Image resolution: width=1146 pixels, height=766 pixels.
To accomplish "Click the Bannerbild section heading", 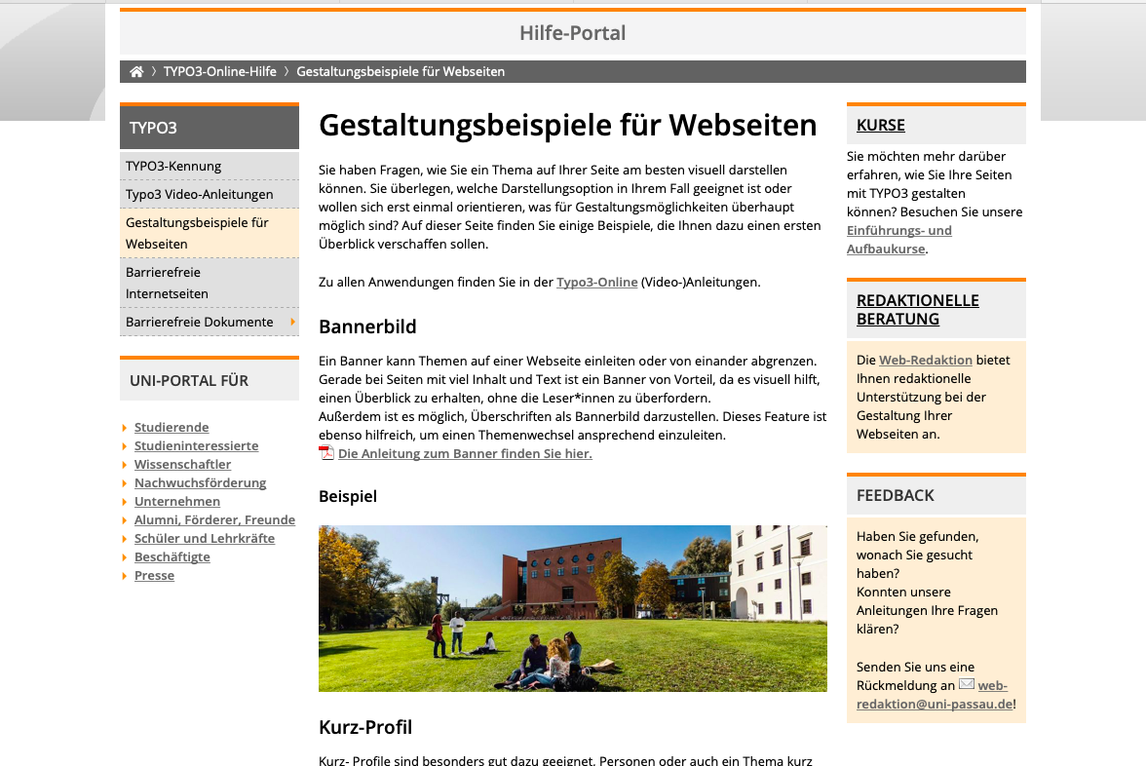I will (x=366, y=326).
